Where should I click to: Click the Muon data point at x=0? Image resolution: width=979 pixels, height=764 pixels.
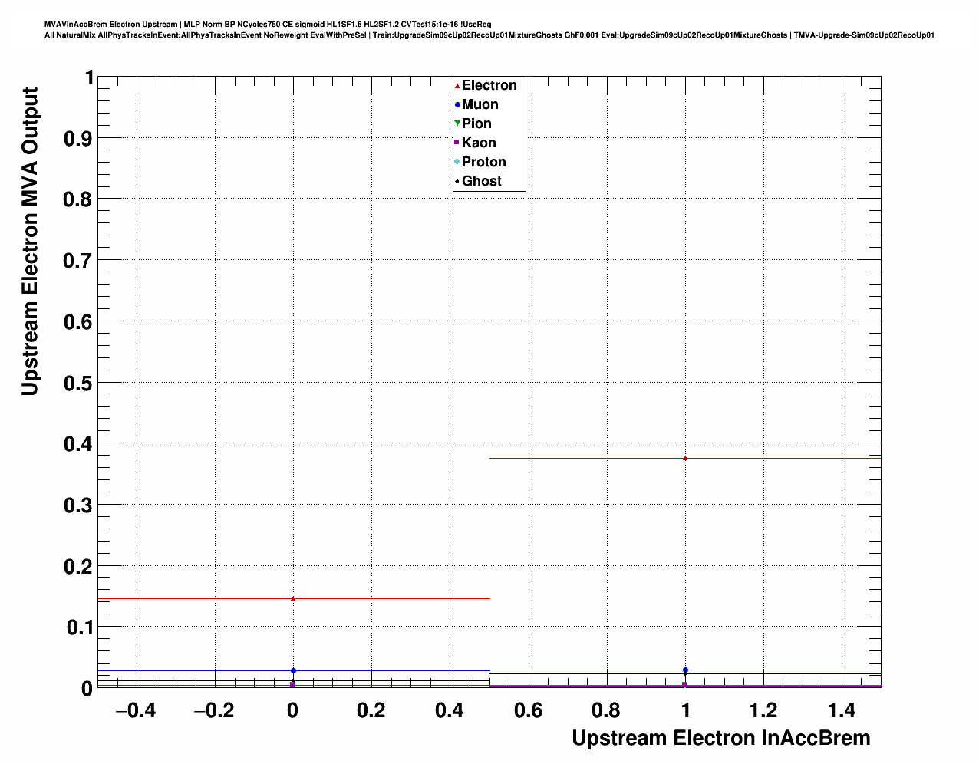tap(293, 671)
